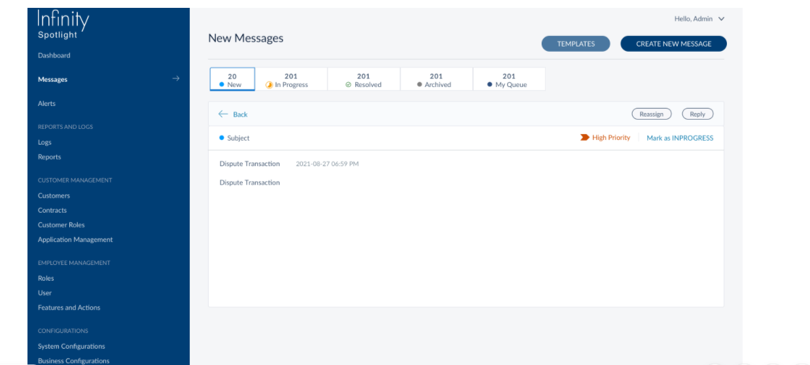
Task: Expand the Hello, Admin dropdown
Action: pos(699,19)
